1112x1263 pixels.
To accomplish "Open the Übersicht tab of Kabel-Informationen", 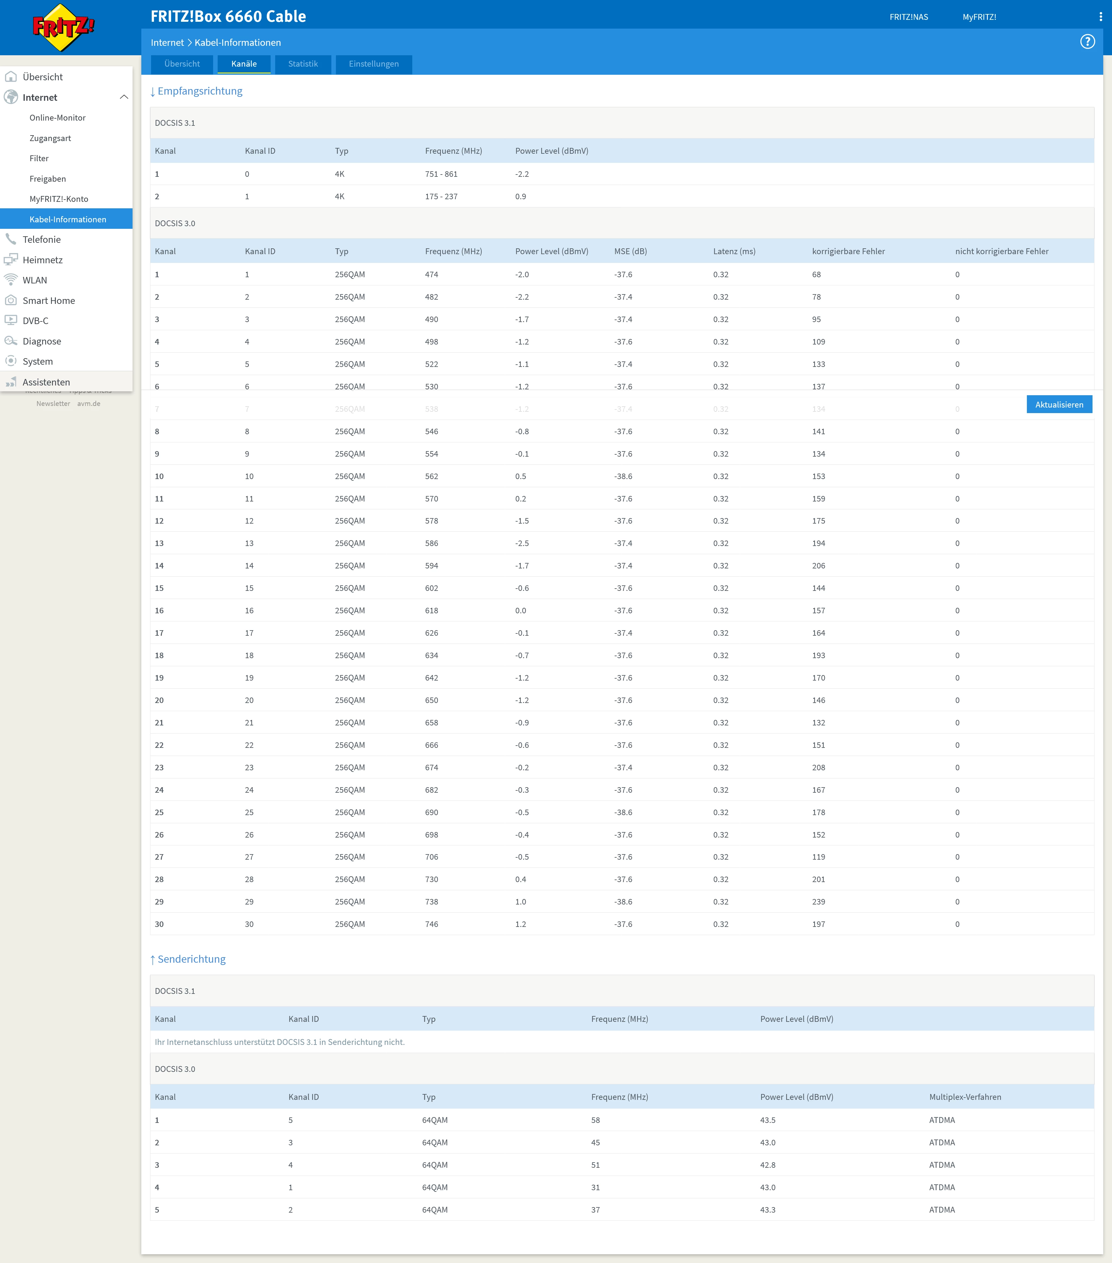I will point(182,64).
